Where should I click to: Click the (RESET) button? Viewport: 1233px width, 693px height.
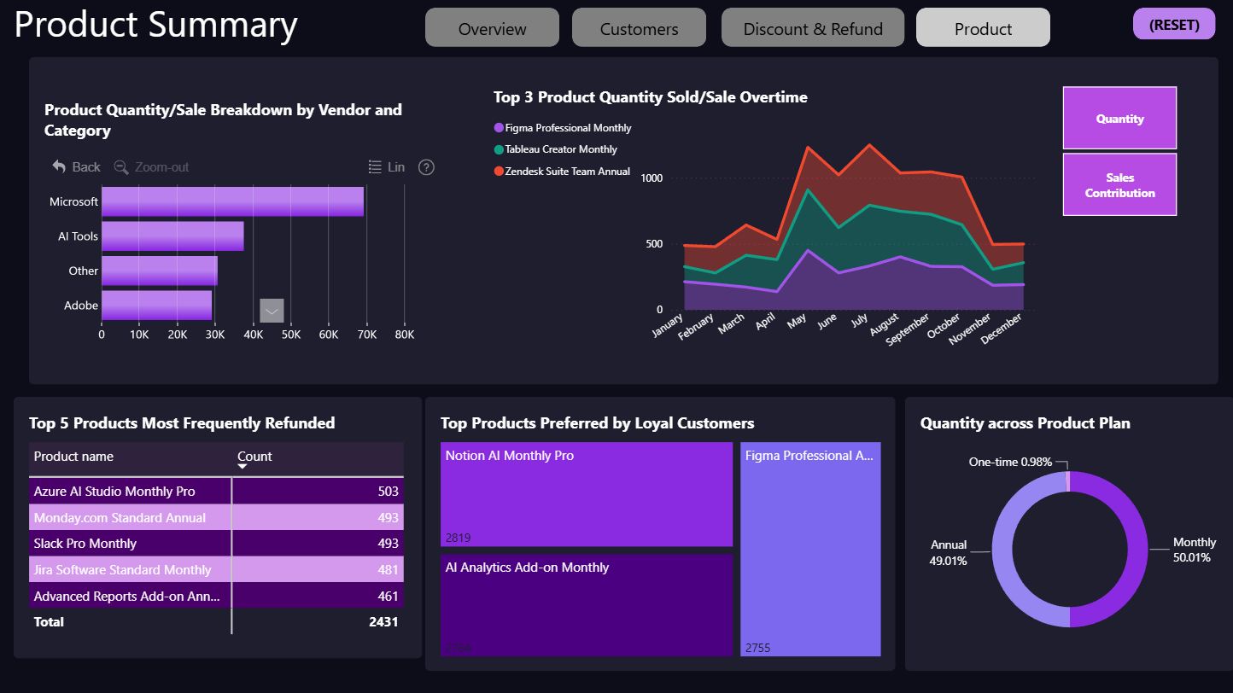point(1174,24)
